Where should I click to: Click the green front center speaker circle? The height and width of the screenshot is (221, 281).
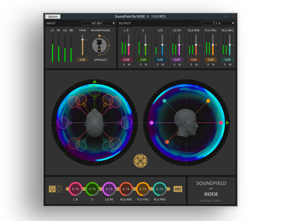(94, 91)
